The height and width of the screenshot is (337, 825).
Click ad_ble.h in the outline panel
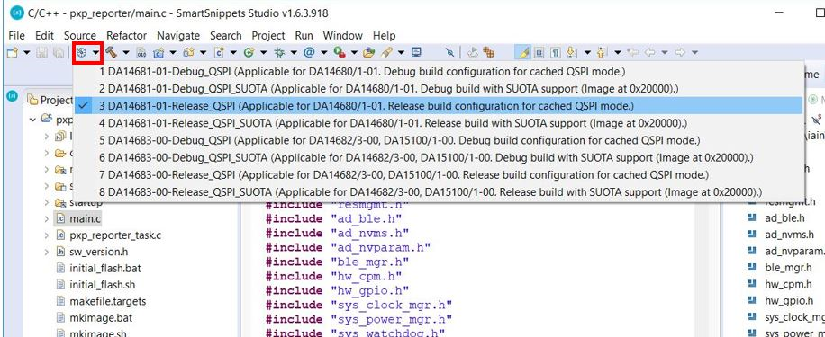[785, 218]
